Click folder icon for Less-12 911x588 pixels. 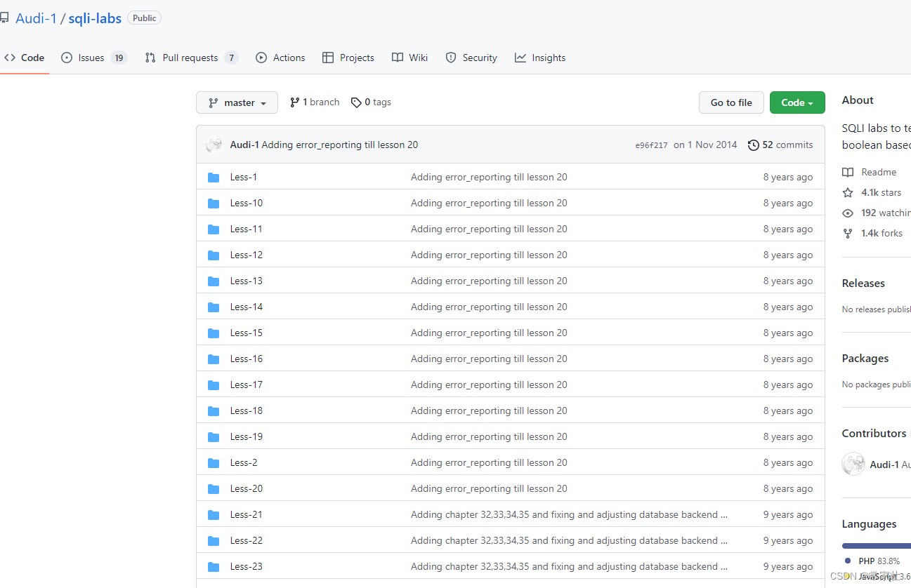[x=214, y=255]
